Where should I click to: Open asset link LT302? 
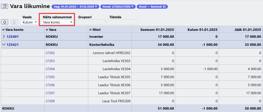(x=50, y=53)
